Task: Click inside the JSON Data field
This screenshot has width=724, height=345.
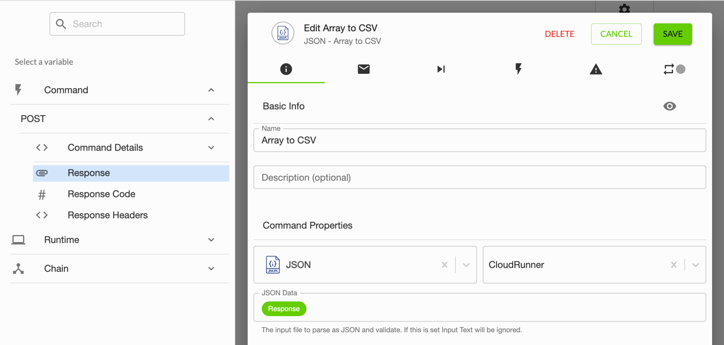Action: (x=479, y=307)
